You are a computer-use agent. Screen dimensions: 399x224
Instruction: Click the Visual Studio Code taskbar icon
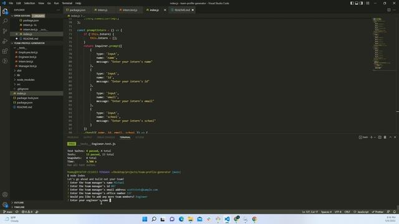point(227,219)
